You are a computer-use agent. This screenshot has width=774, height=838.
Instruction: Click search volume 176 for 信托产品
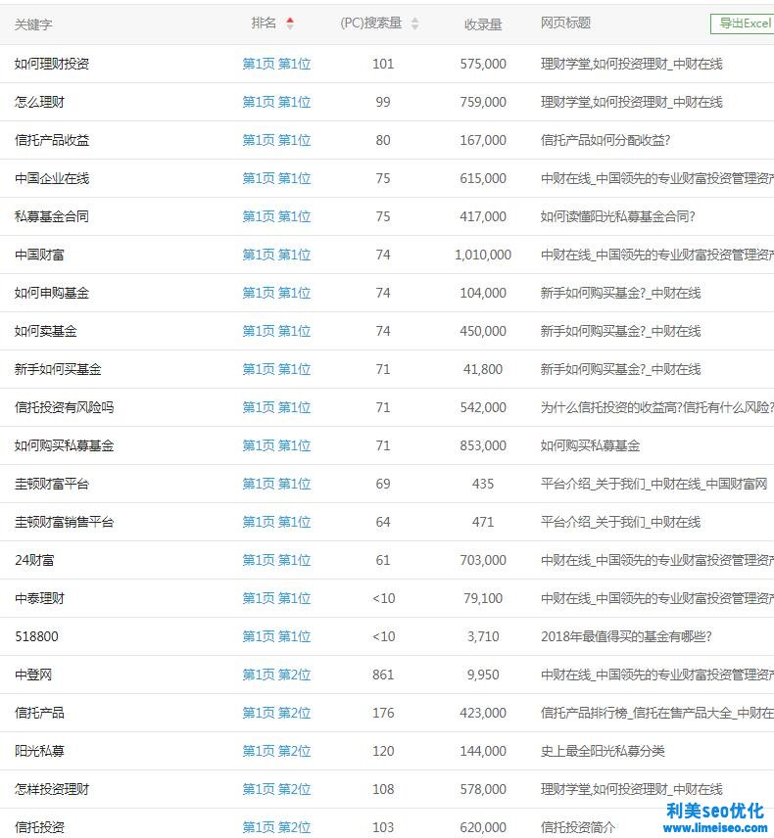coord(383,713)
